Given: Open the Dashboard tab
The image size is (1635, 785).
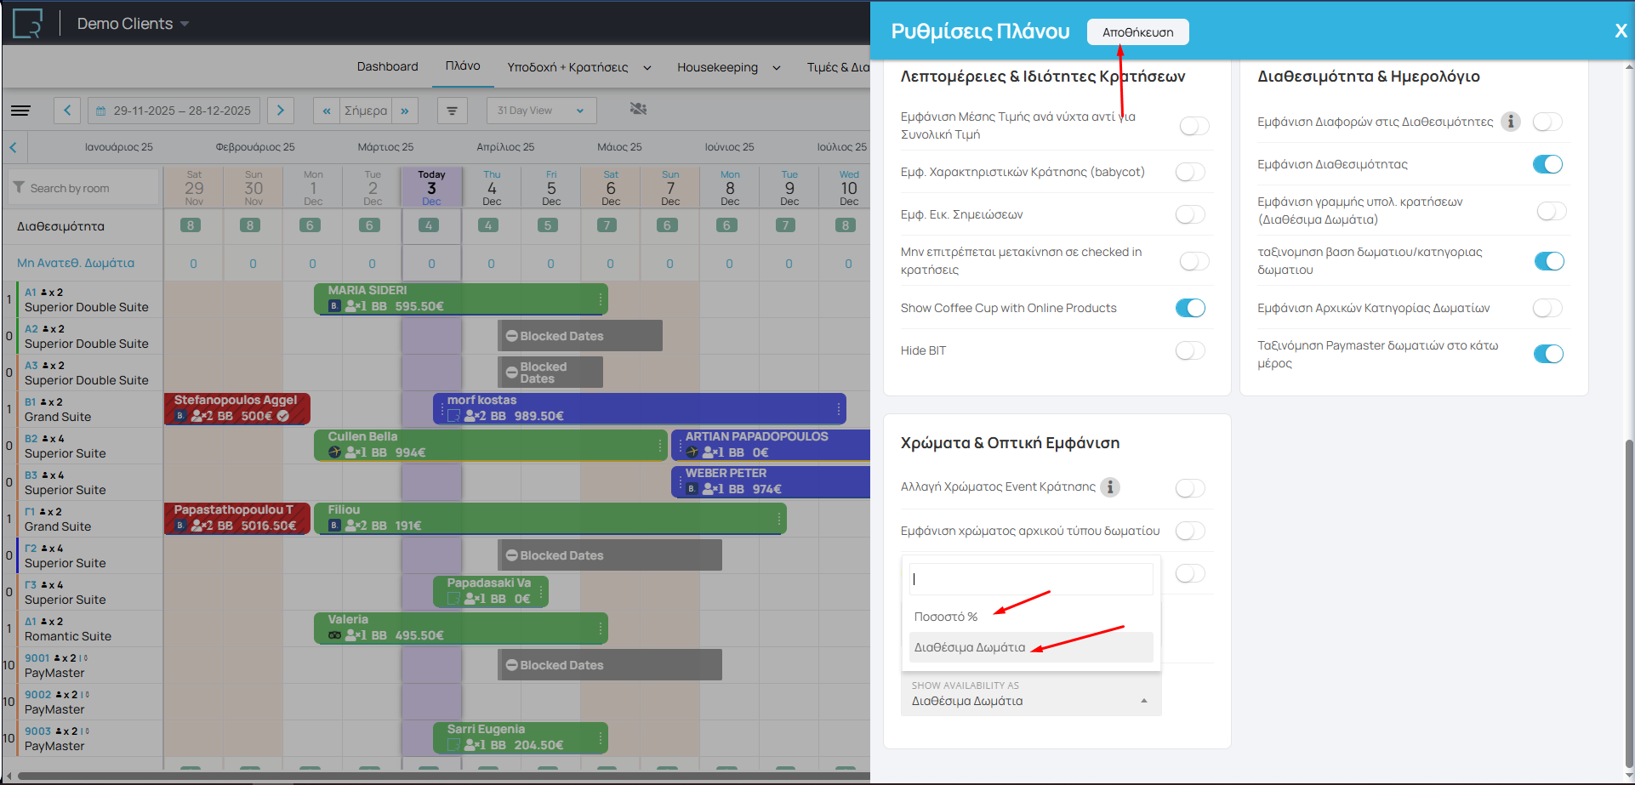Looking at the screenshot, I should [387, 66].
